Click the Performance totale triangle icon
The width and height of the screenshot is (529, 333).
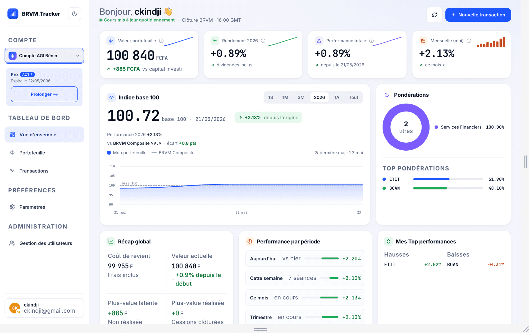pyautogui.click(x=319, y=41)
